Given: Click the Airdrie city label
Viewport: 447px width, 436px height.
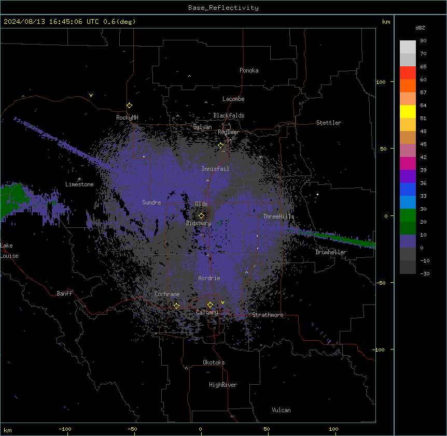Looking at the screenshot, I should [209, 278].
